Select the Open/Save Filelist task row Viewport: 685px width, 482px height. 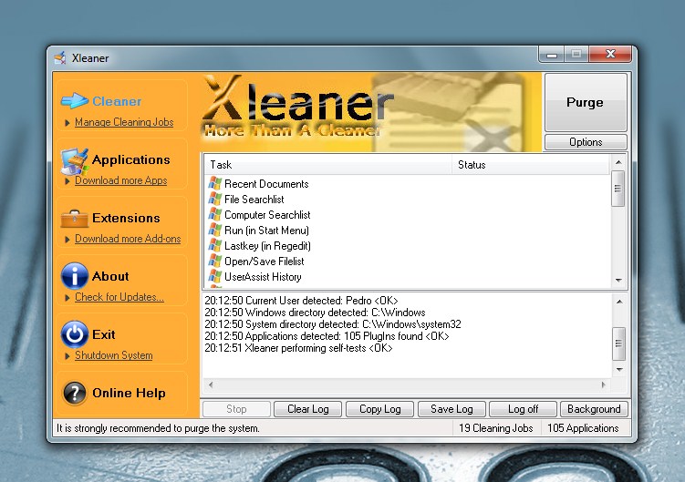tap(407, 262)
